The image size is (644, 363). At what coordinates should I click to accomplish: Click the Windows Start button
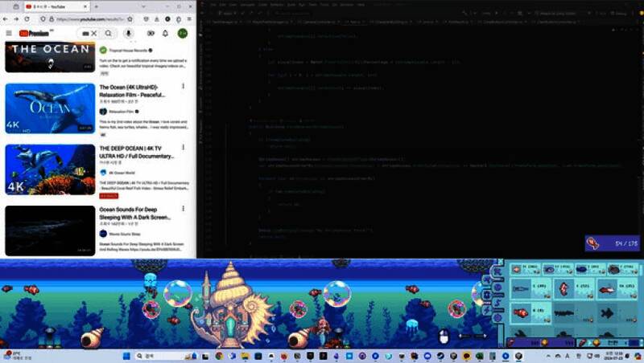click(125, 354)
